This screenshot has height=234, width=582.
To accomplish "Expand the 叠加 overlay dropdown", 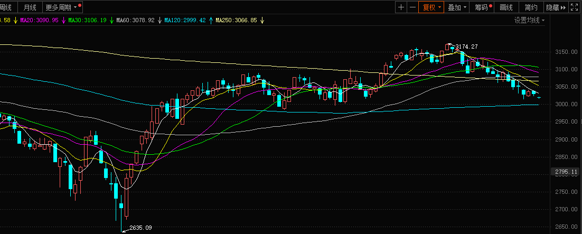I will (x=457, y=7).
